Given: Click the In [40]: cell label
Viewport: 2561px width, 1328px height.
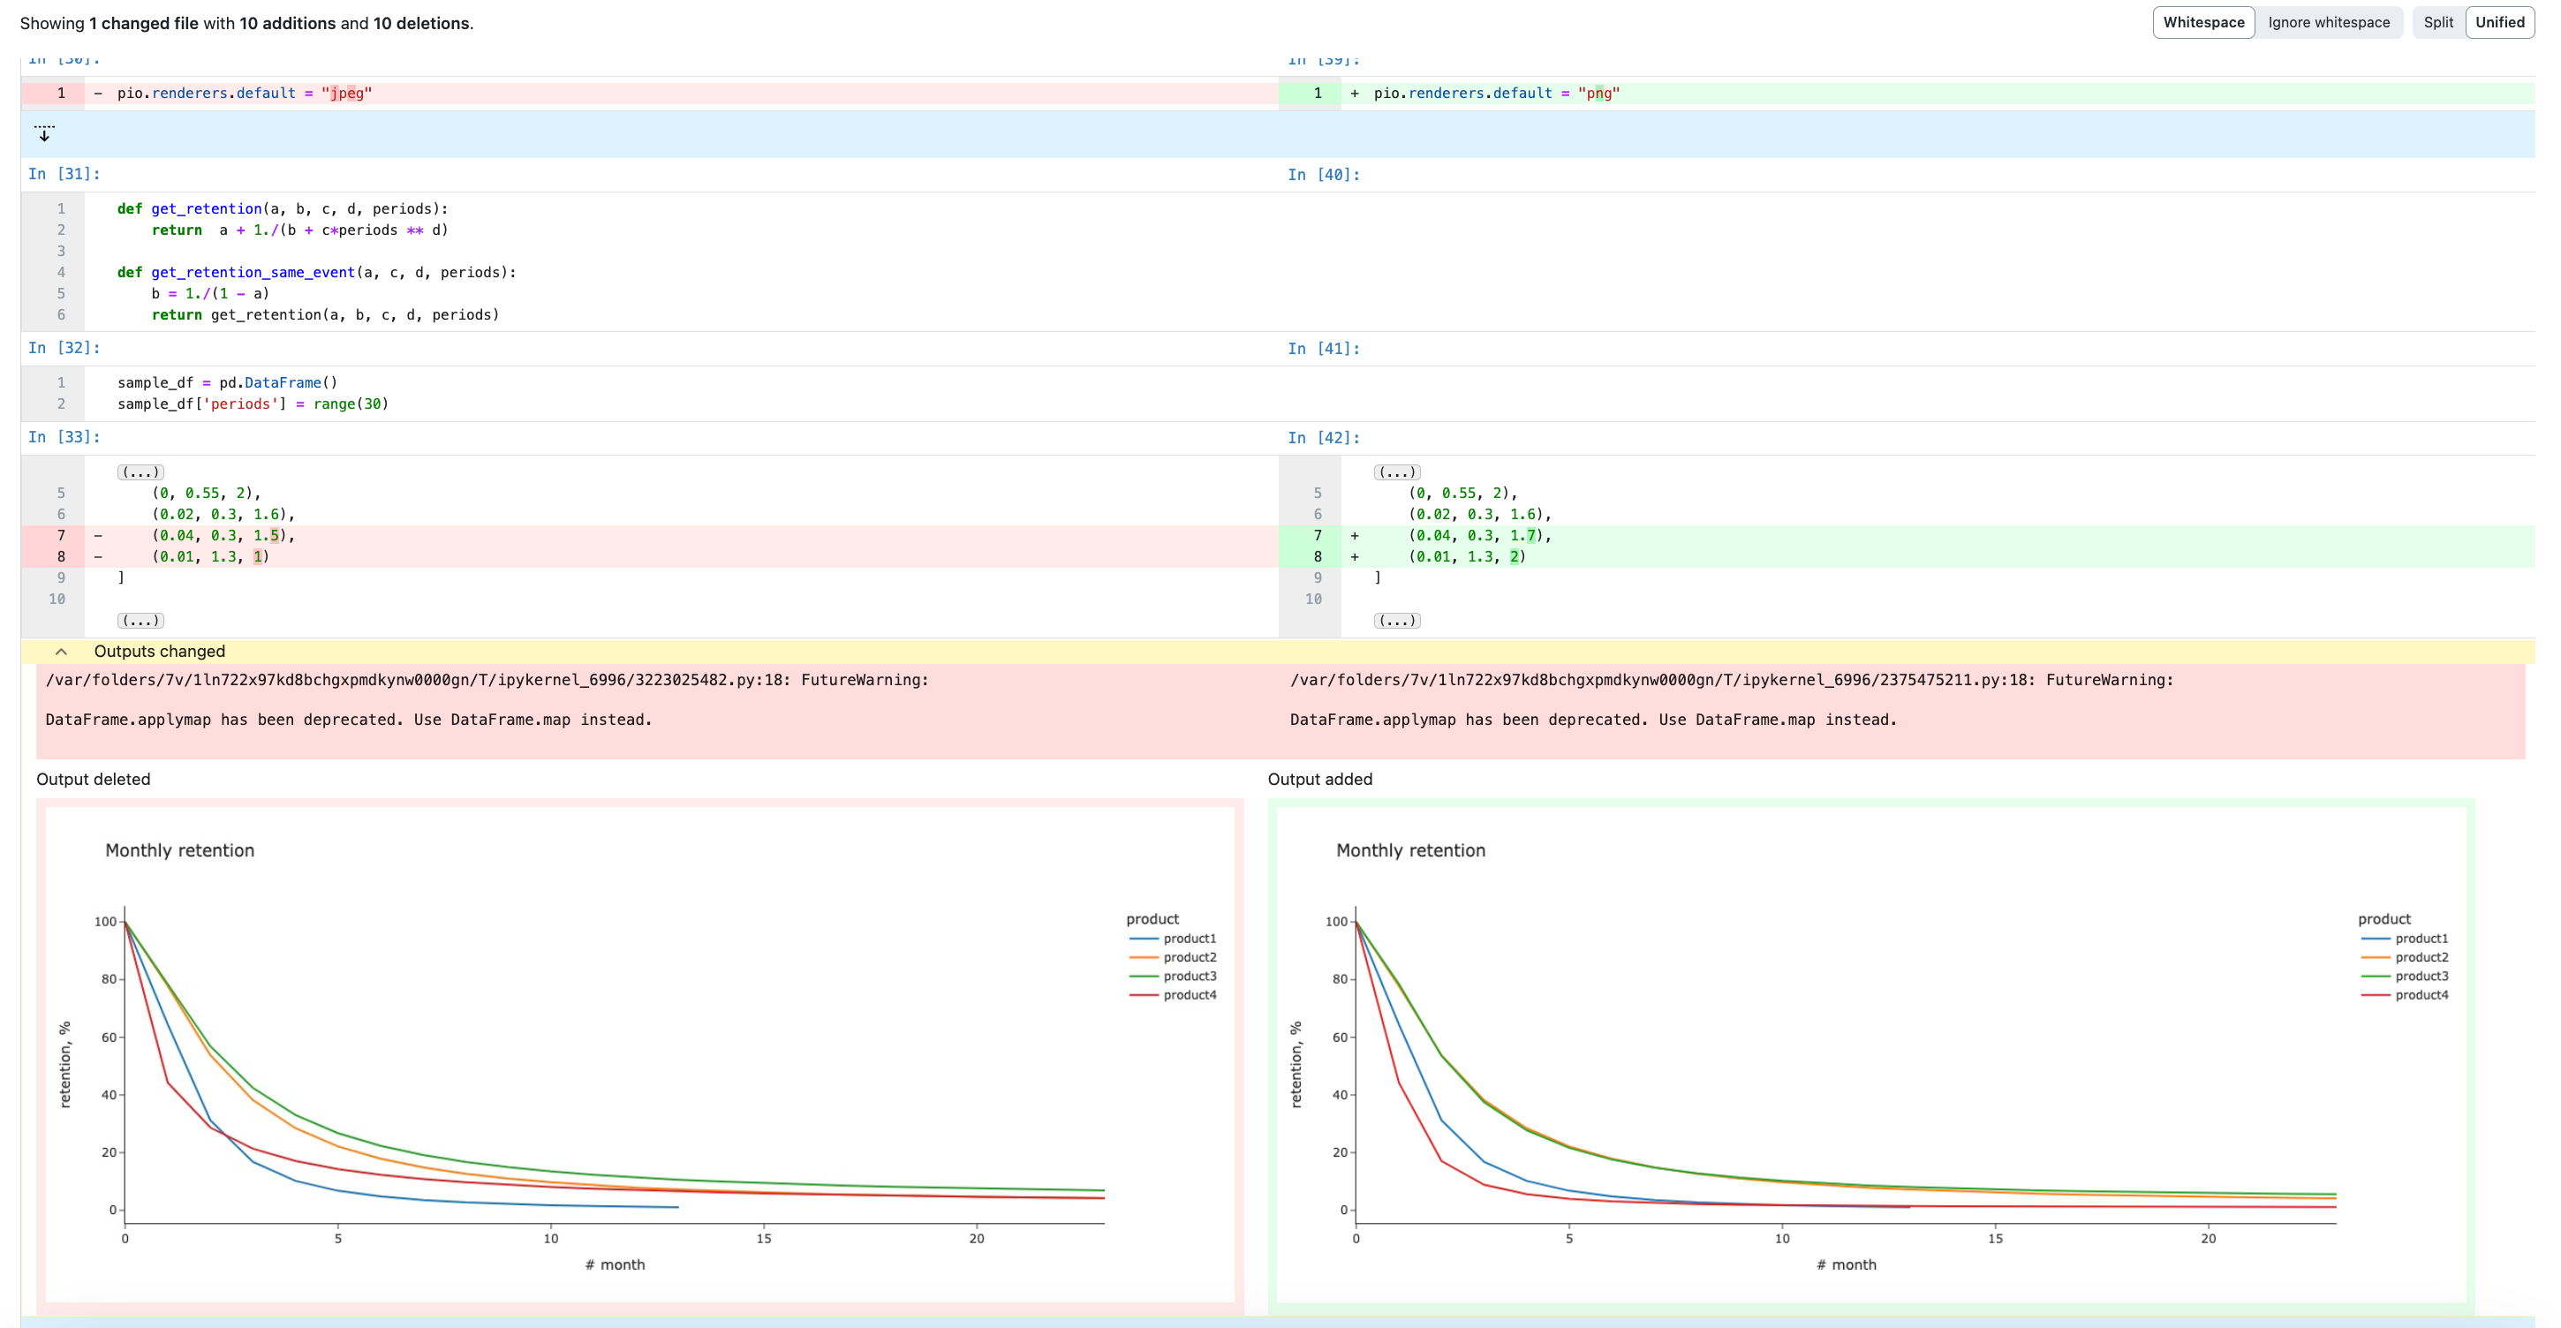Looking at the screenshot, I should click(x=1322, y=175).
